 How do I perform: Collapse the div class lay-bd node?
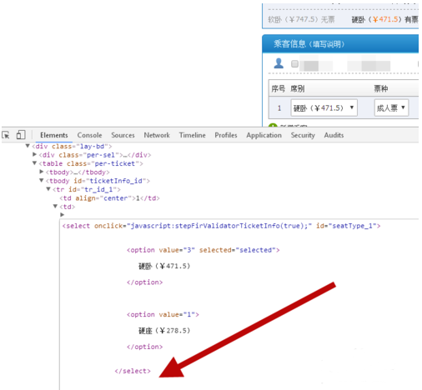[28, 146]
